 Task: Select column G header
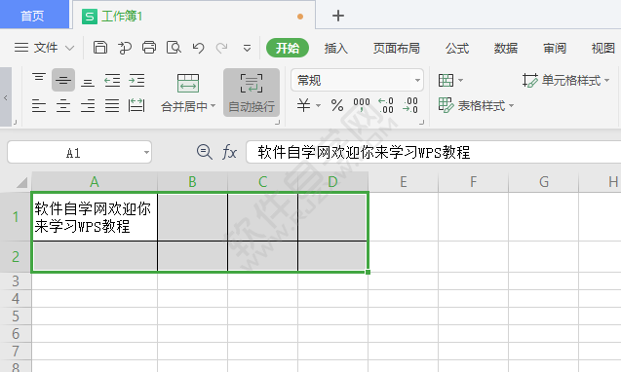pyautogui.click(x=544, y=182)
